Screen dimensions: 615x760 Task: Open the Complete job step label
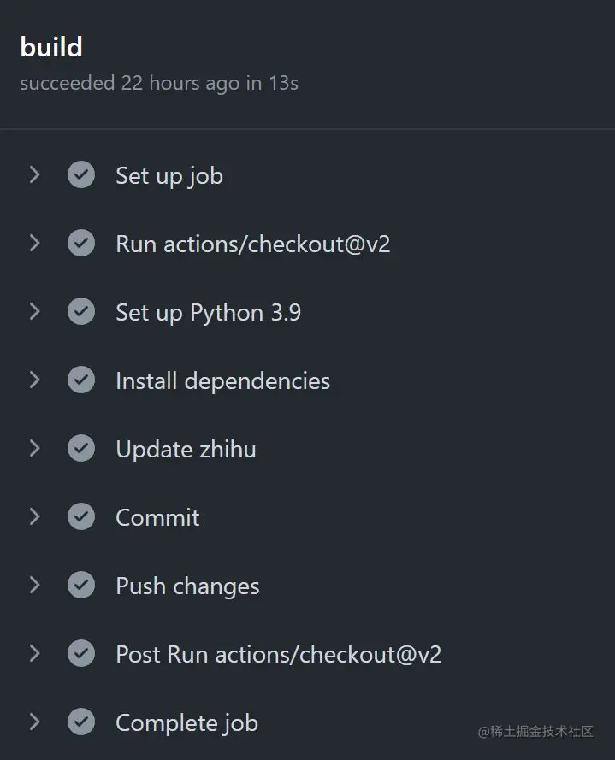click(186, 723)
